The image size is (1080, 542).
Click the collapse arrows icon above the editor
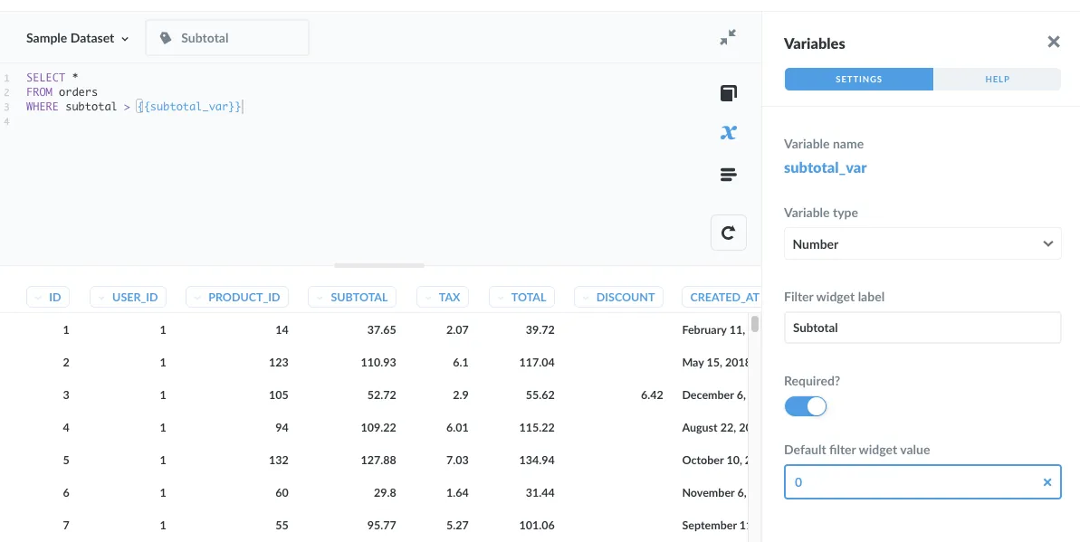pos(729,35)
